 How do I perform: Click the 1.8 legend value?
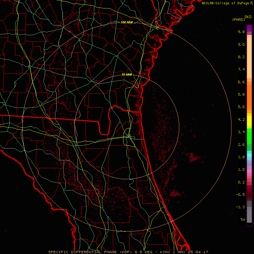[x=241, y=157]
